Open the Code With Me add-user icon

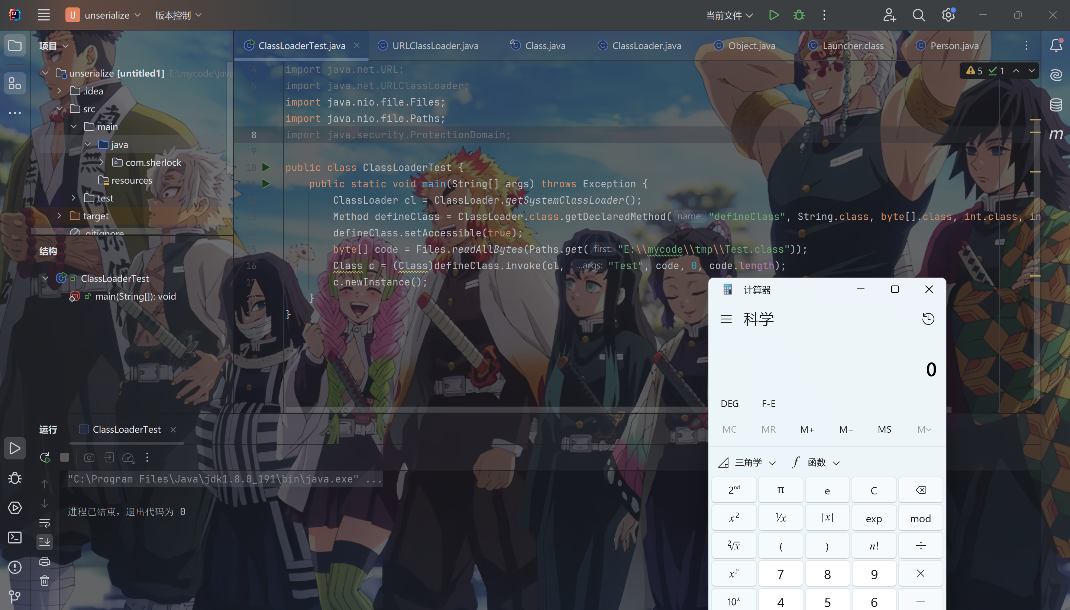click(x=889, y=15)
